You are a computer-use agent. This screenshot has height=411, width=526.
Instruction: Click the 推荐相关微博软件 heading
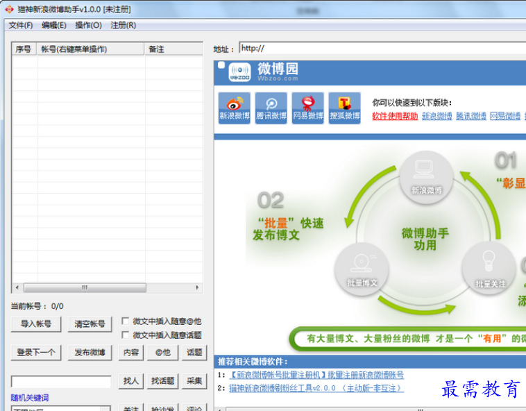click(253, 362)
